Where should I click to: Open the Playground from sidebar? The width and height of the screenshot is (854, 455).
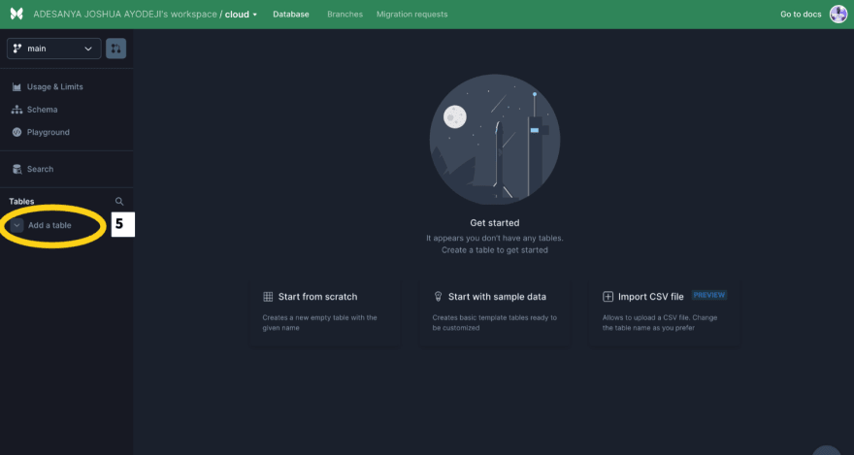[x=48, y=132]
